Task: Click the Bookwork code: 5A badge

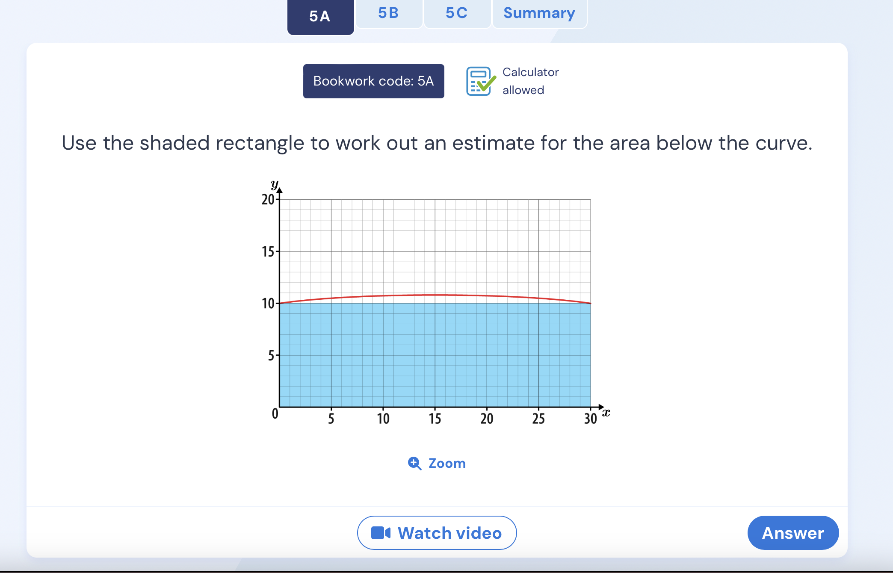Action: click(x=373, y=81)
